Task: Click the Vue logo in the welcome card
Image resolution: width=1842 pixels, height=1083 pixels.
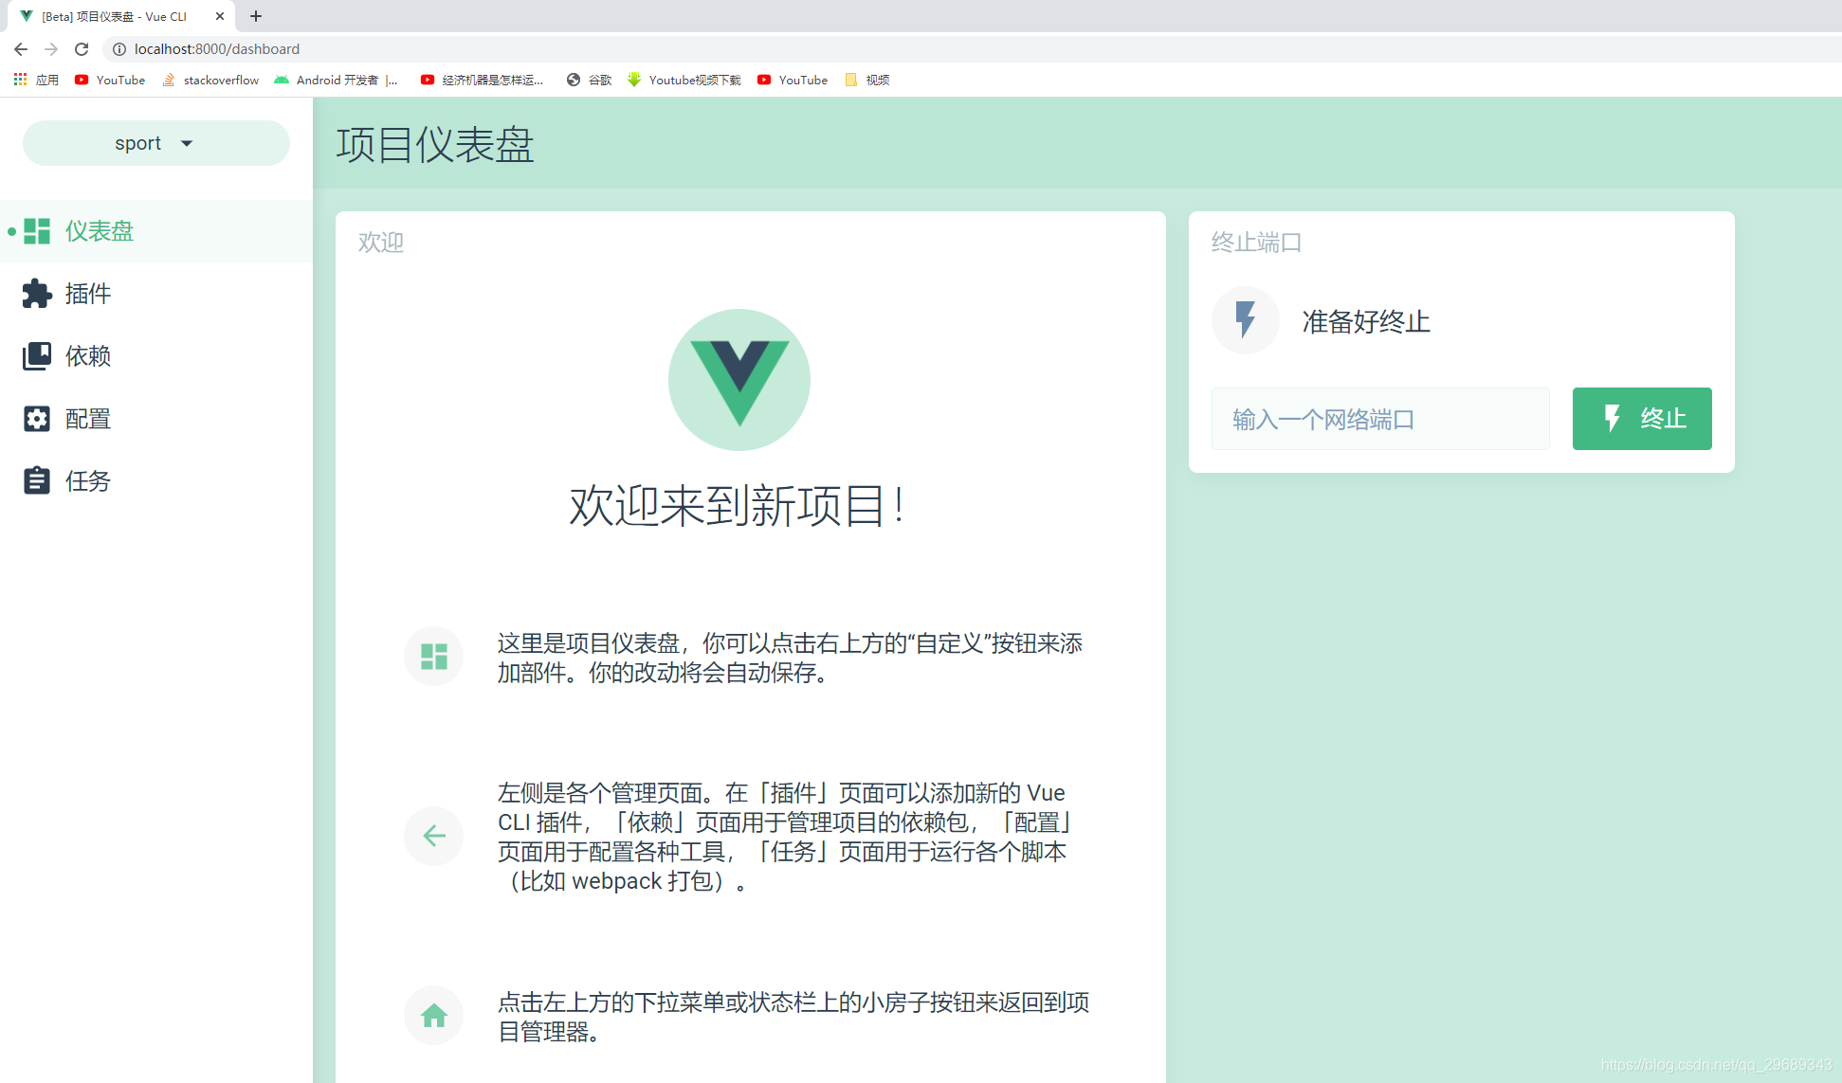Action: [739, 378]
